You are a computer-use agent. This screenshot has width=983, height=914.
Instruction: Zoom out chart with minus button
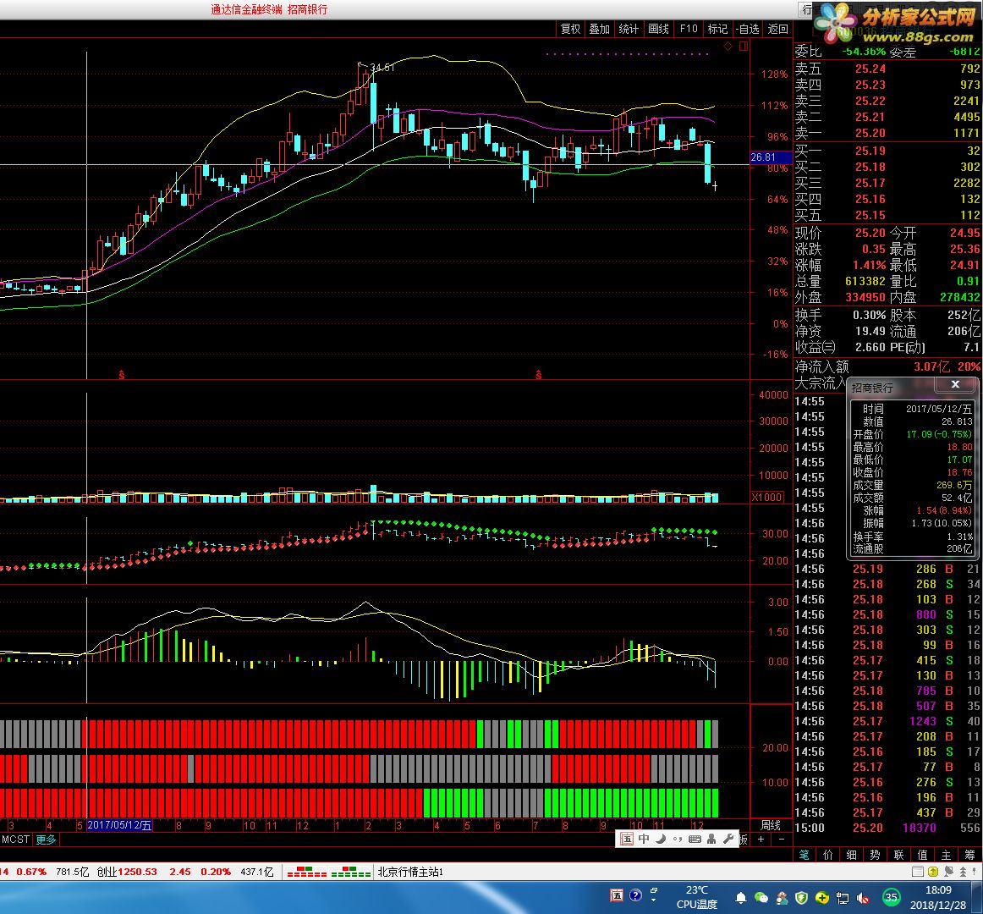tap(781, 840)
